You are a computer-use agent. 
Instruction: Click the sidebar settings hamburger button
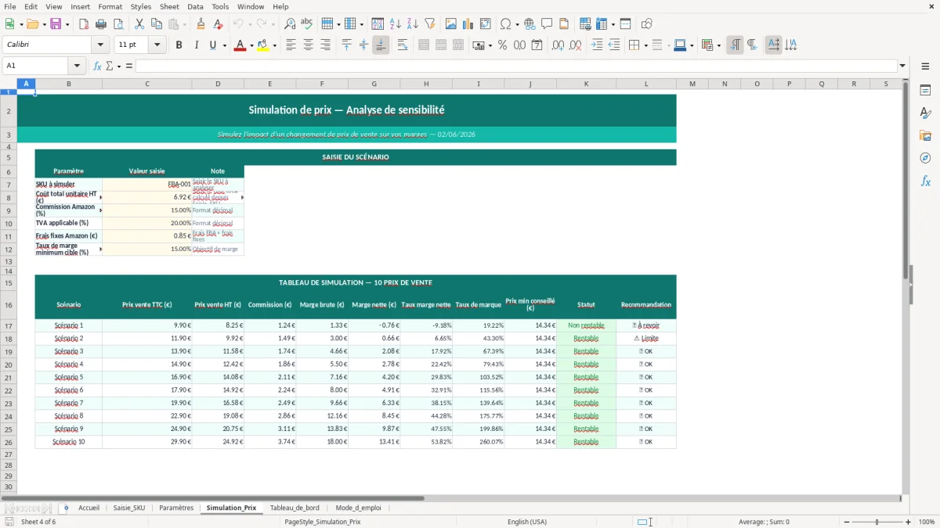click(925, 67)
